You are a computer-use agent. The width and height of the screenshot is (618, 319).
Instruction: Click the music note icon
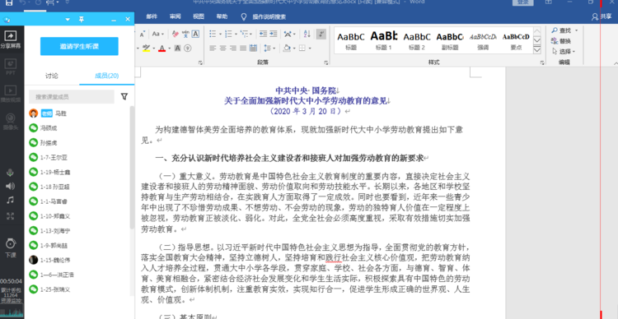pos(10,201)
